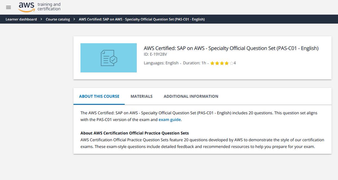Click the star rating for the course
Viewport: 338px width, 180px height.
point(222,63)
